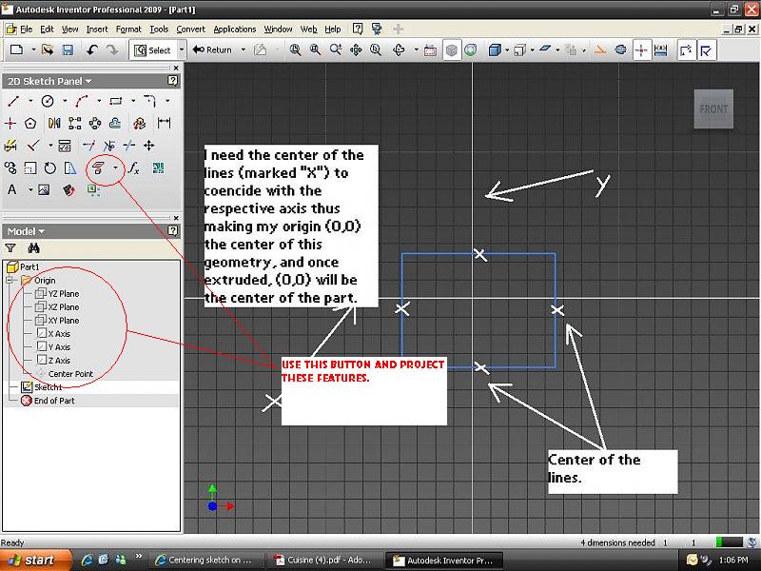Select the Split sketch tool

pyautogui.click(x=129, y=146)
